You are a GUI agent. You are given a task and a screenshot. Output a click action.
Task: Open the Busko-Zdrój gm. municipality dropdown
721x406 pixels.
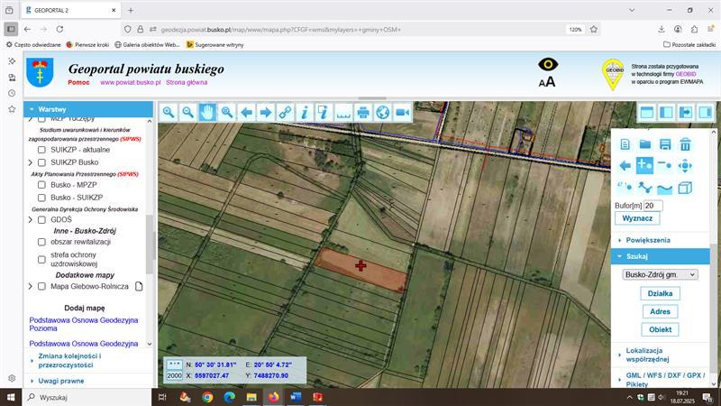tap(661, 274)
